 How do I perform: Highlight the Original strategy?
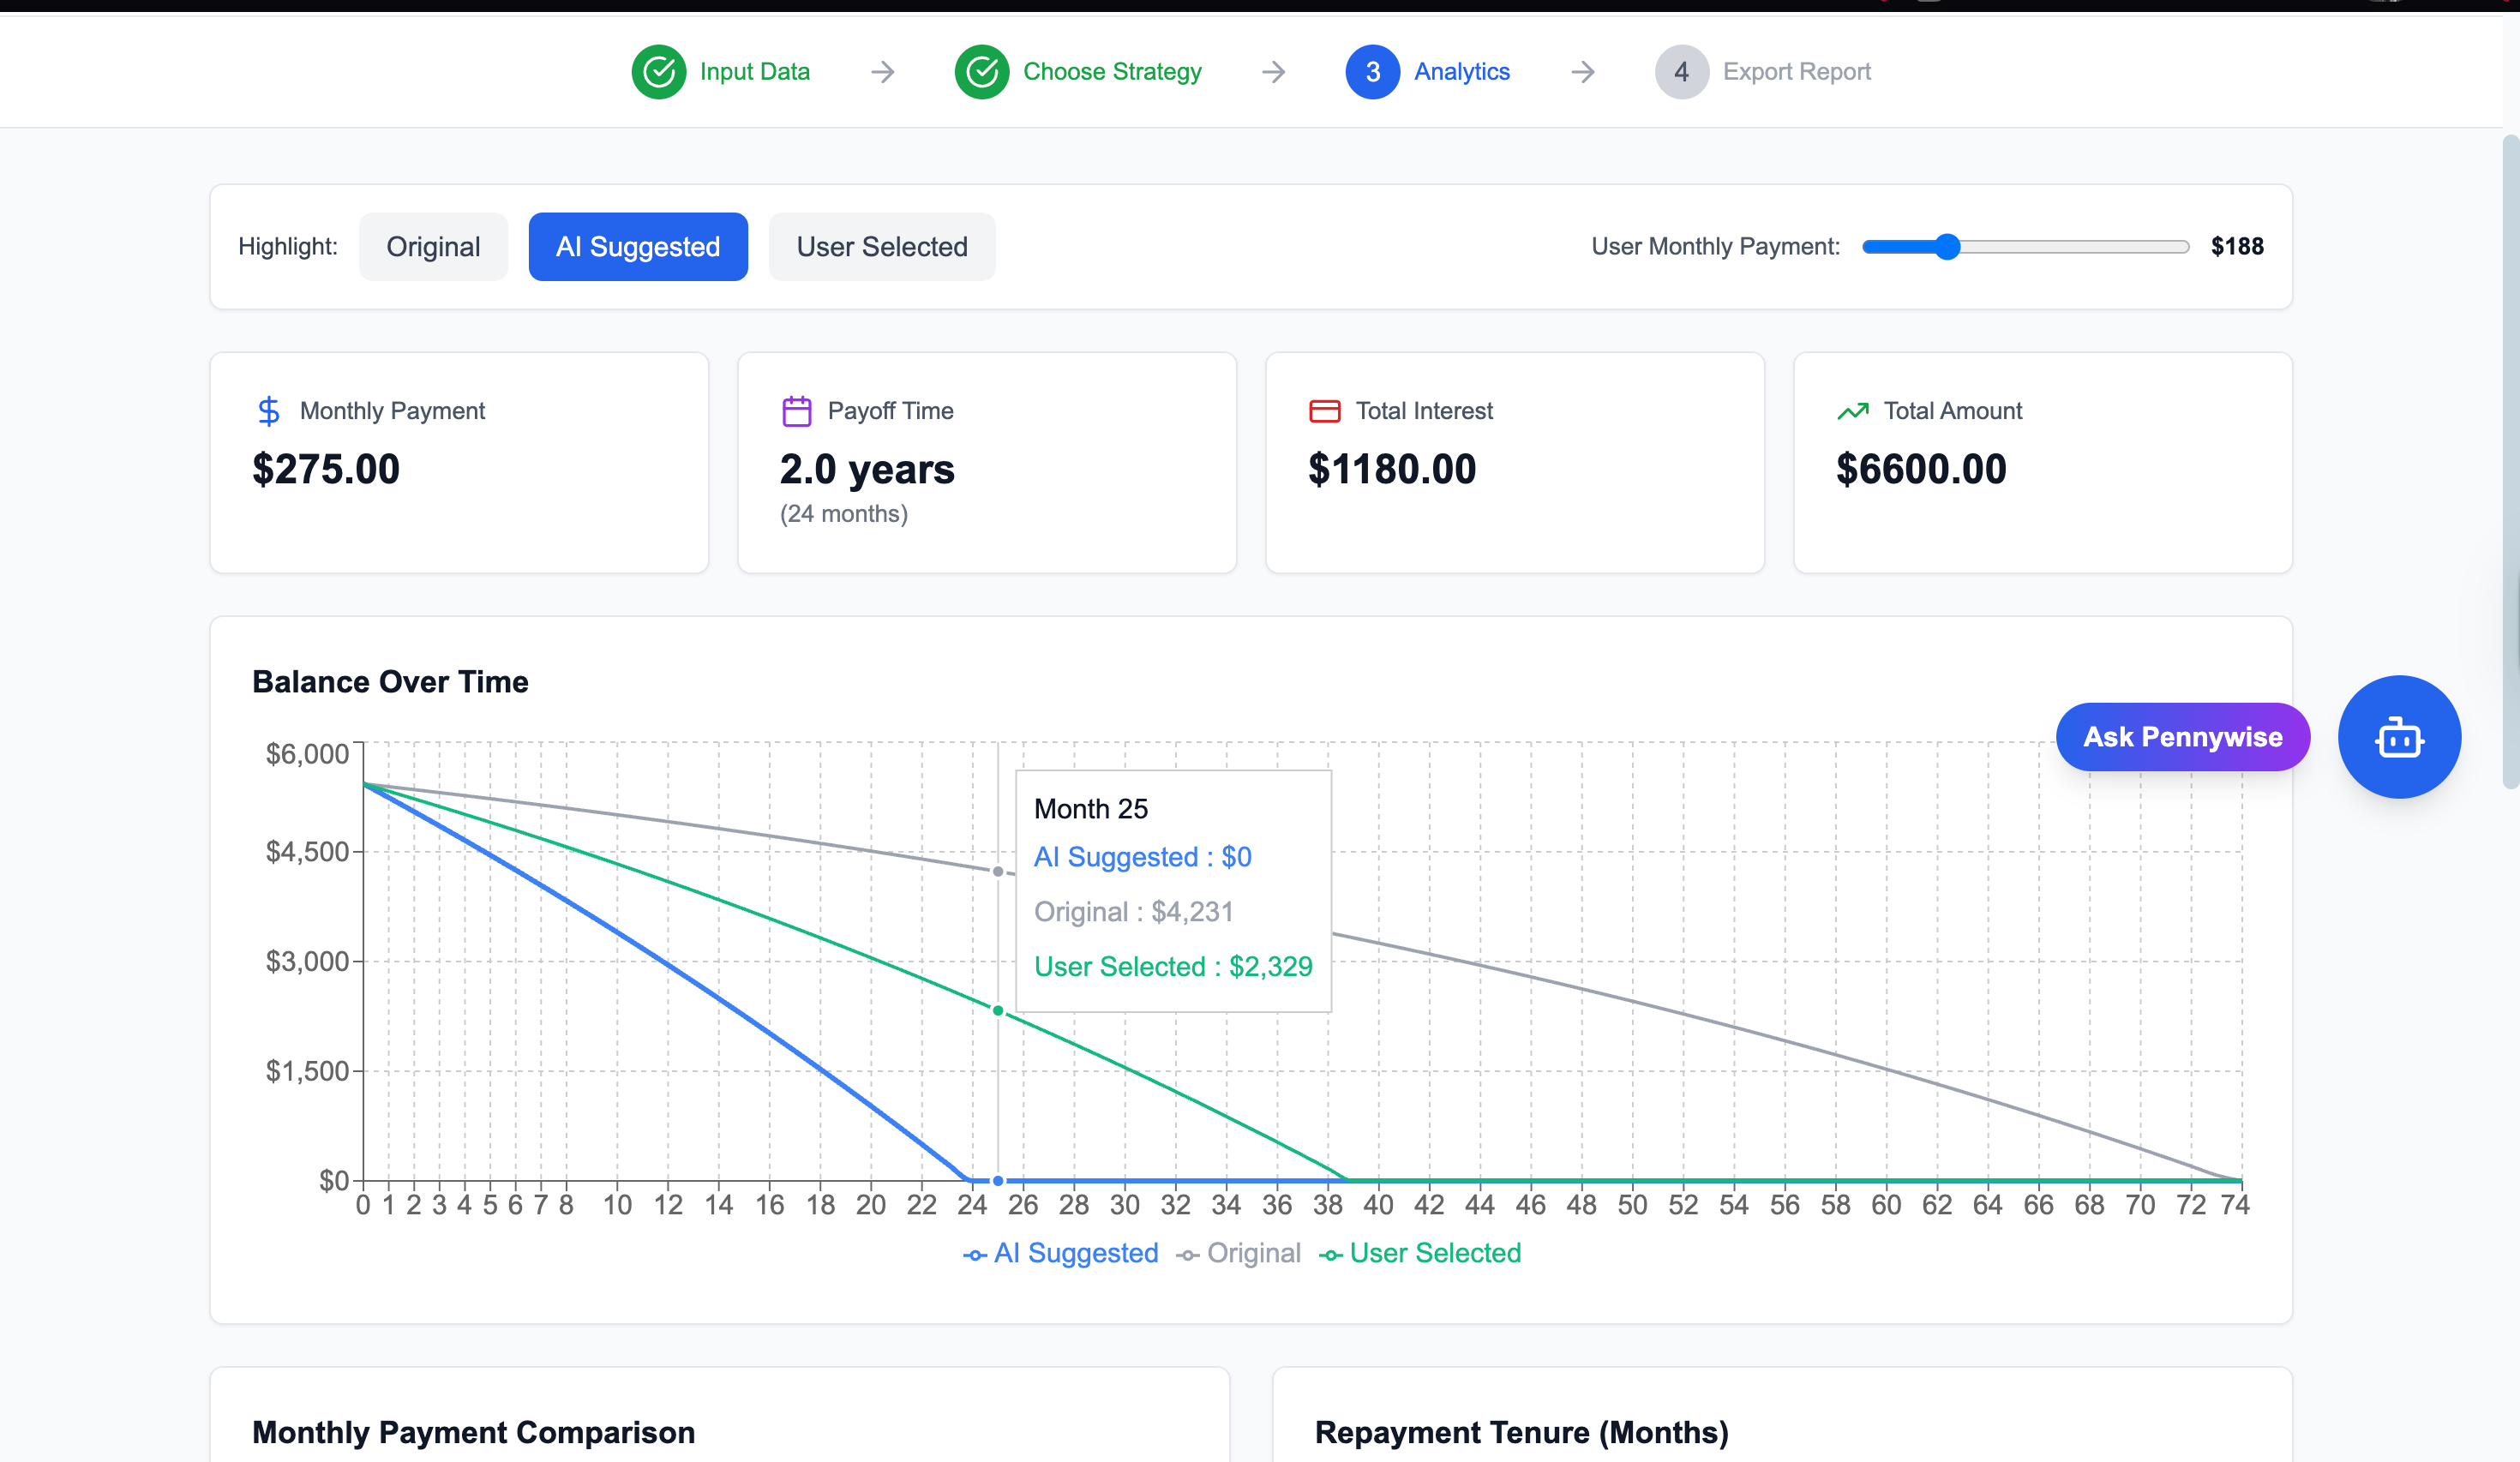433,247
